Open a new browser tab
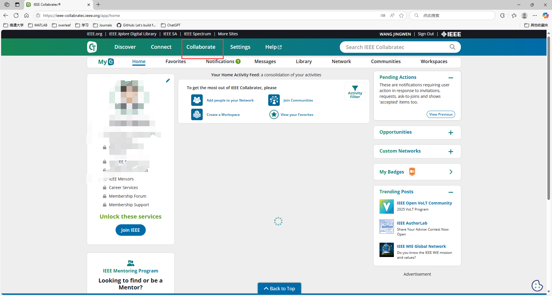Viewport: 552px width, 296px height. point(98,5)
